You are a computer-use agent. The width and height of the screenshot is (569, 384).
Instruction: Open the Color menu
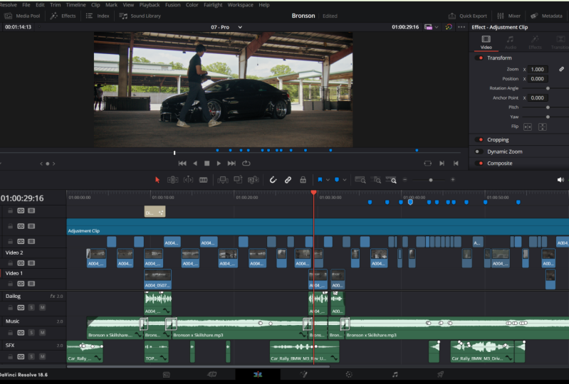coord(192,5)
